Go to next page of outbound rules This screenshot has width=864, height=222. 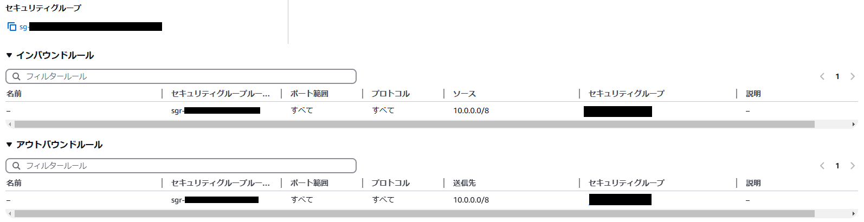[853, 166]
